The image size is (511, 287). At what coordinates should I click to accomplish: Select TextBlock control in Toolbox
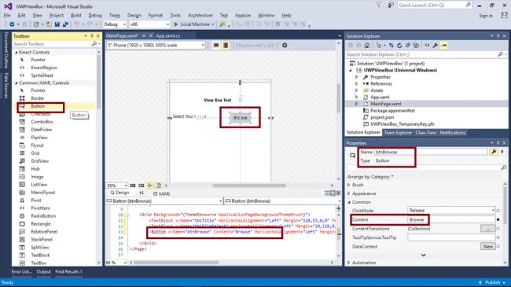40,255
